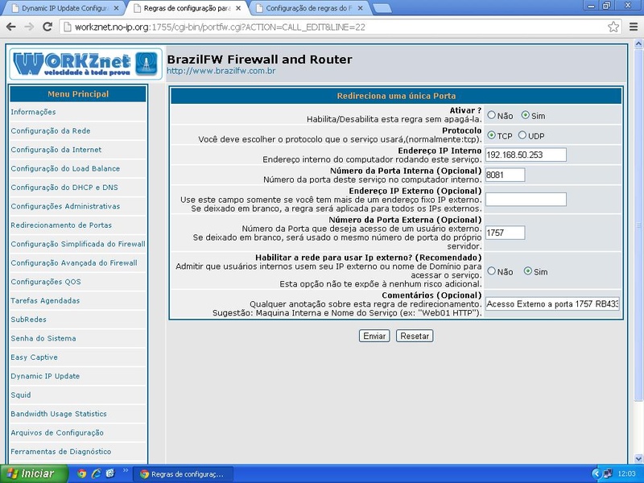
Task: Open Configuração do DHCP e DNS
Action: [64, 188]
